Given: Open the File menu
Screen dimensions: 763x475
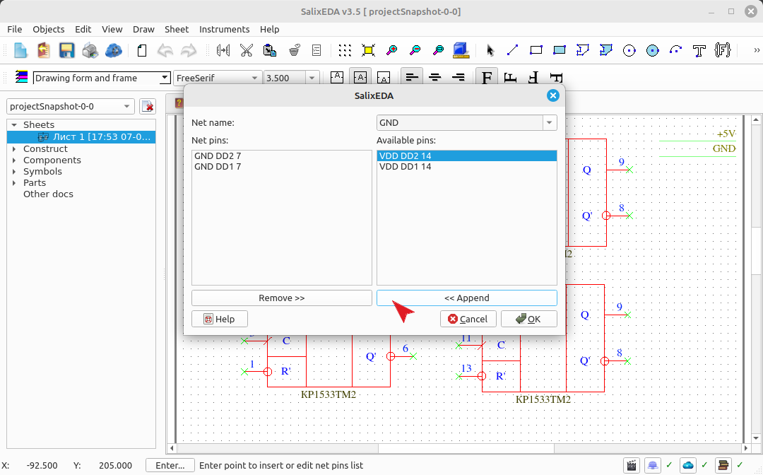Looking at the screenshot, I should coord(15,29).
